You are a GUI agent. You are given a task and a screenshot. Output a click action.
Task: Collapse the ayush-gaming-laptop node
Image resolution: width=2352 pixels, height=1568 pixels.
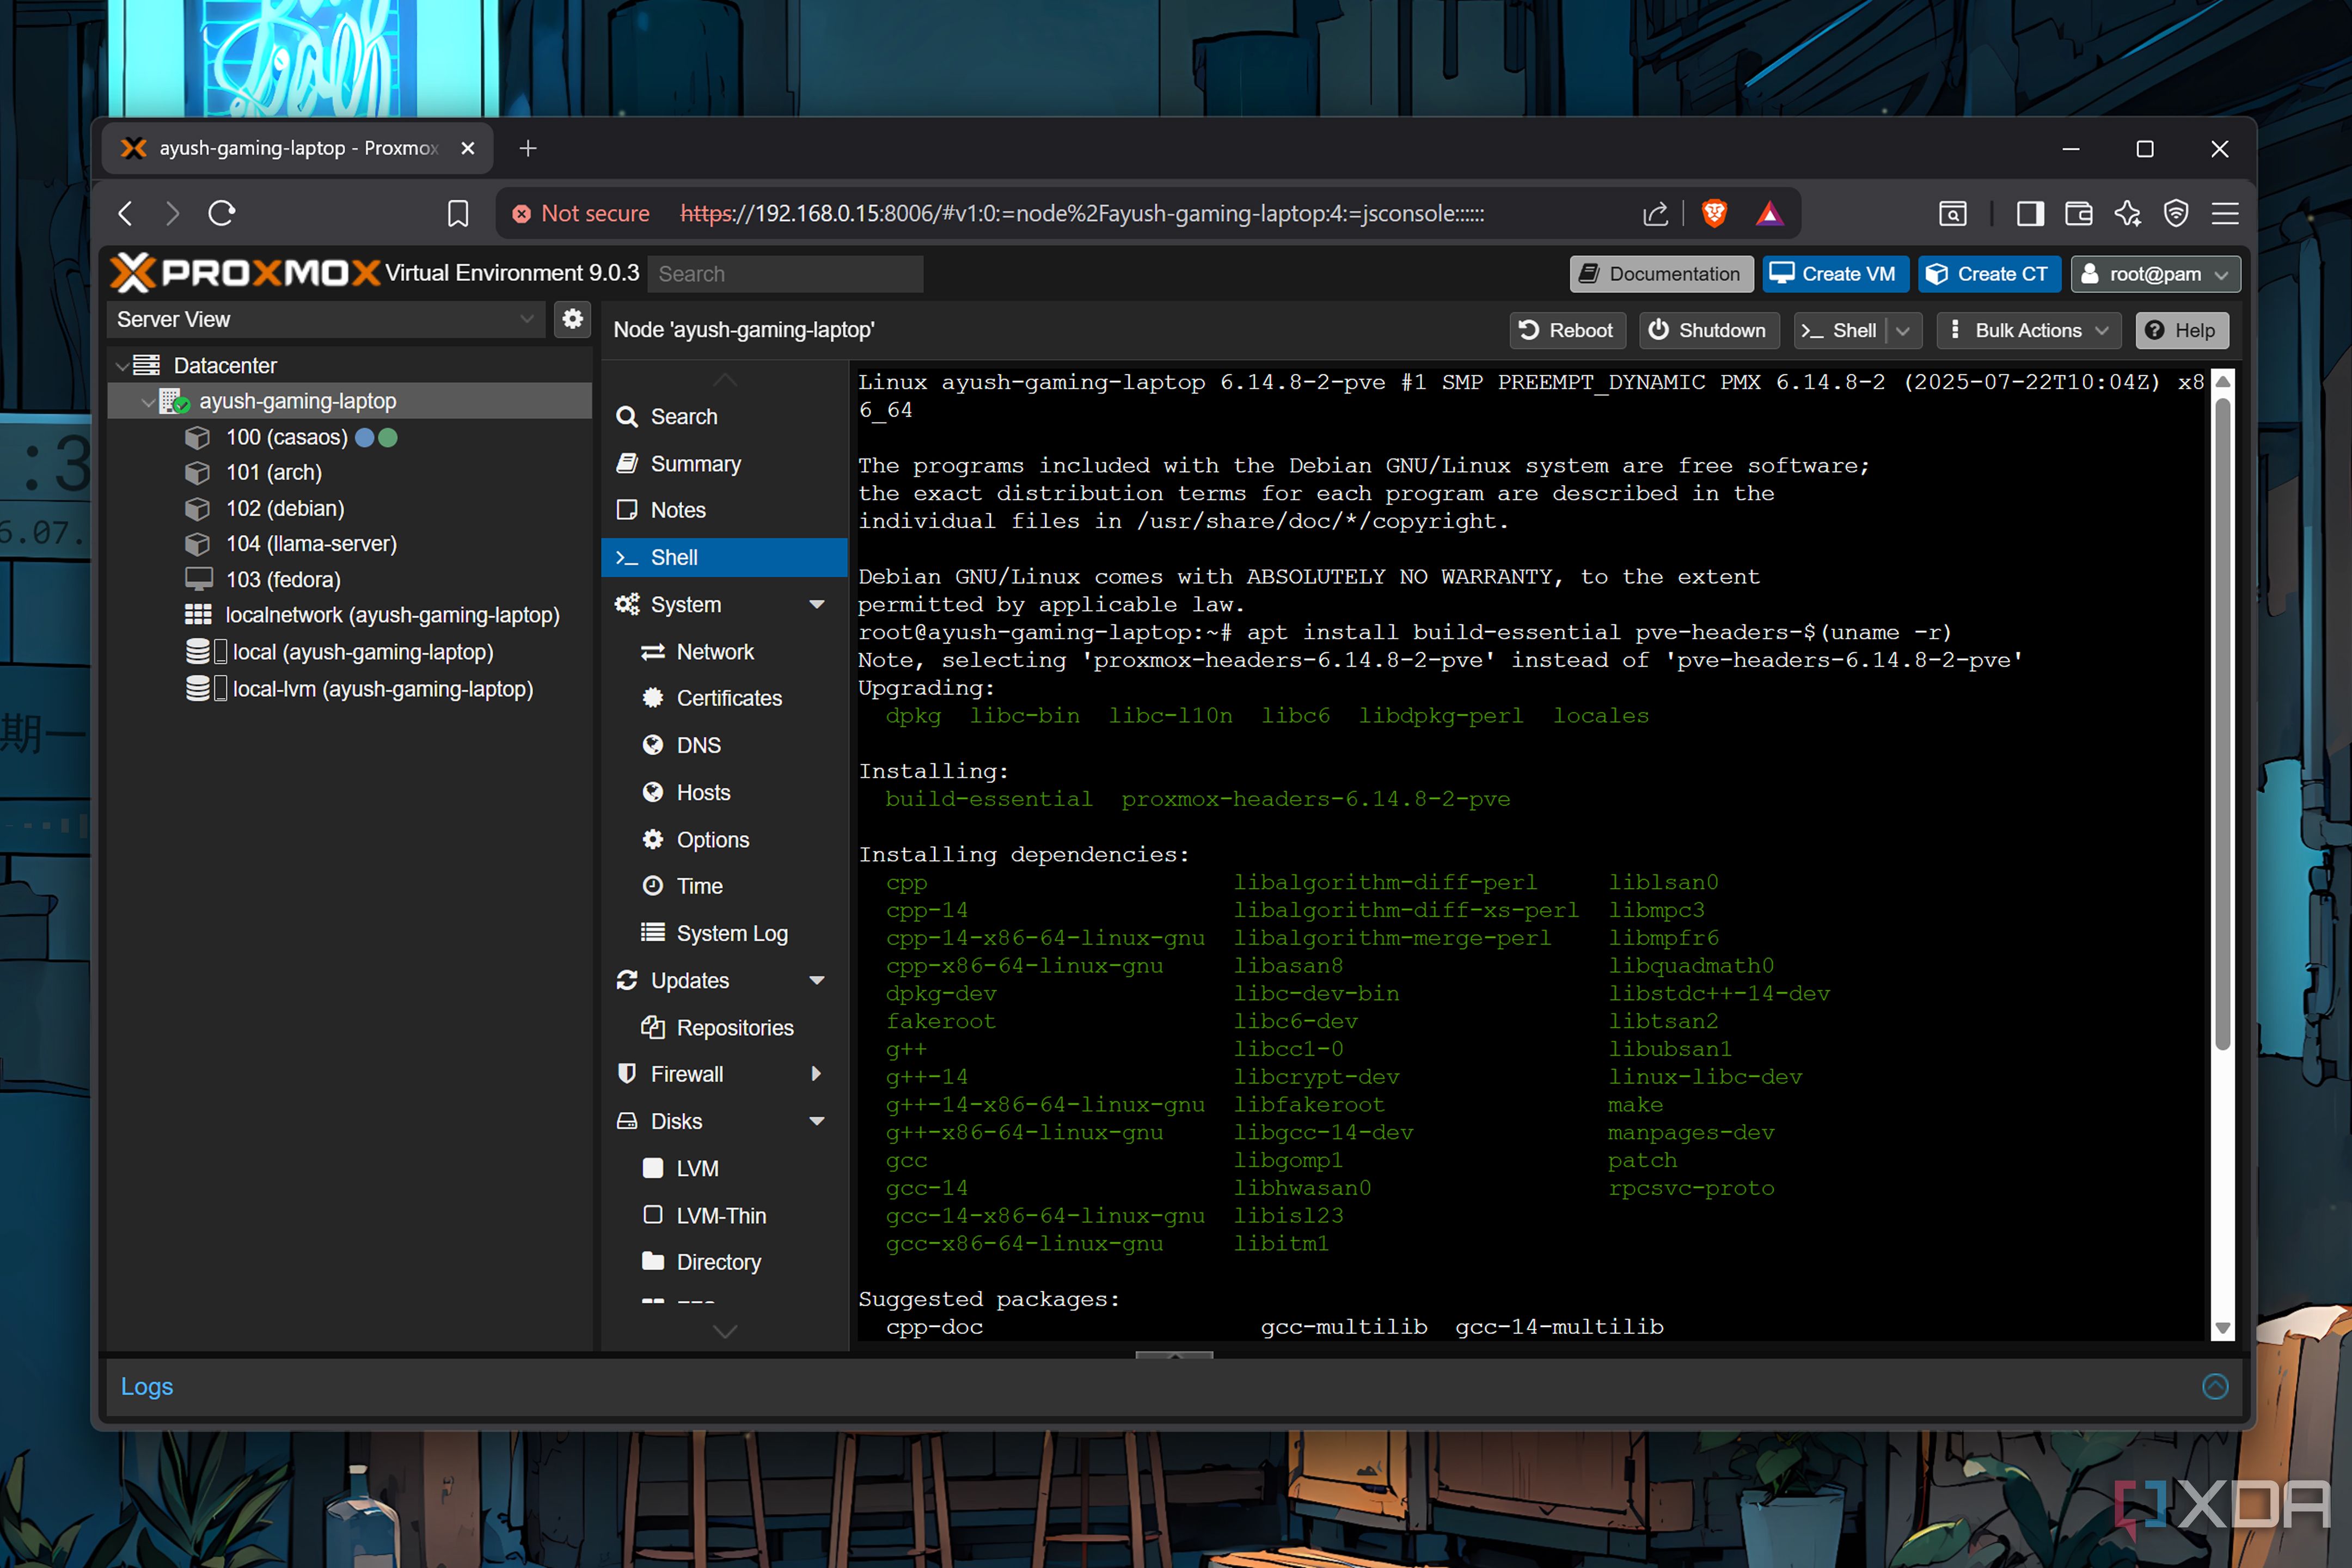(x=148, y=402)
